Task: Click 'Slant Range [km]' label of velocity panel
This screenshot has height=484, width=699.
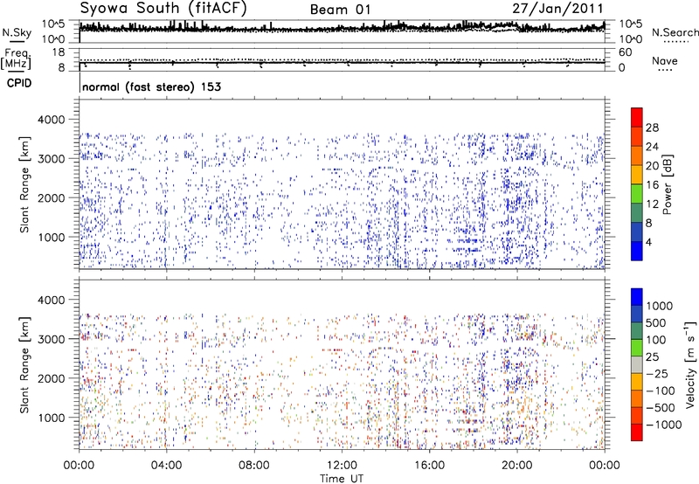Action: (x=24, y=364)
